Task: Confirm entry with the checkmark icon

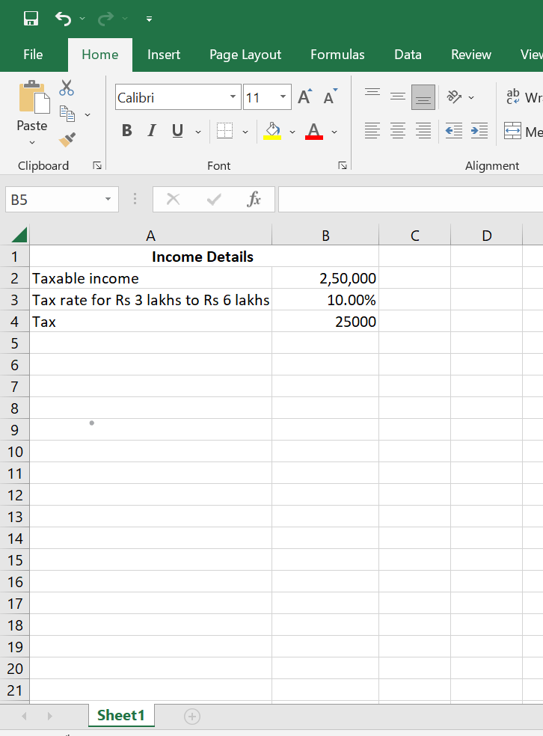Action: tap(214, 200)
